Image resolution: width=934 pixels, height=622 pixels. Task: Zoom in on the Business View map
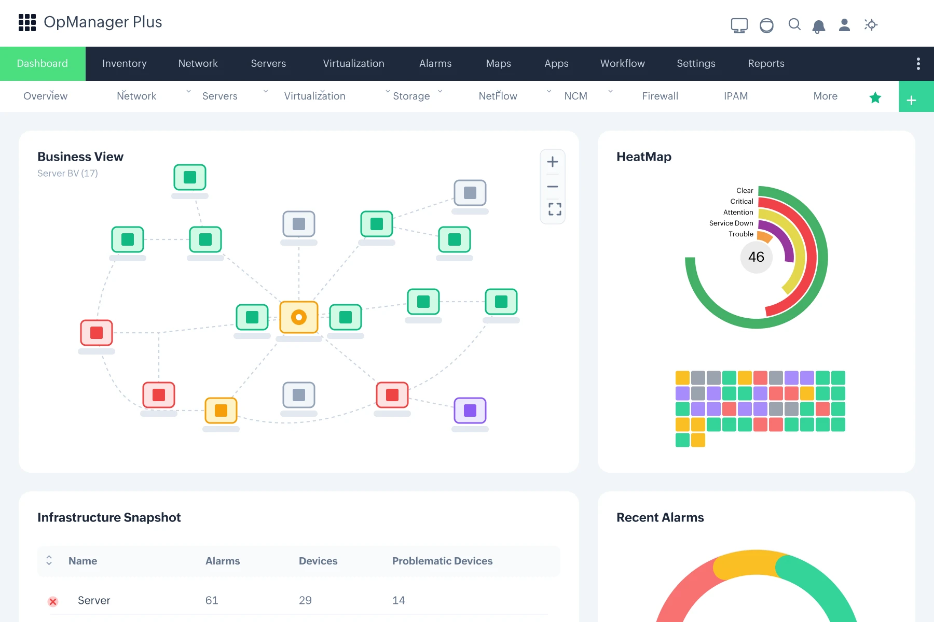click(553, 162)
